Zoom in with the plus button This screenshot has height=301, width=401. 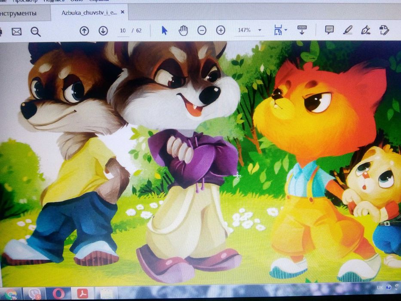click(x=220, y=30)
